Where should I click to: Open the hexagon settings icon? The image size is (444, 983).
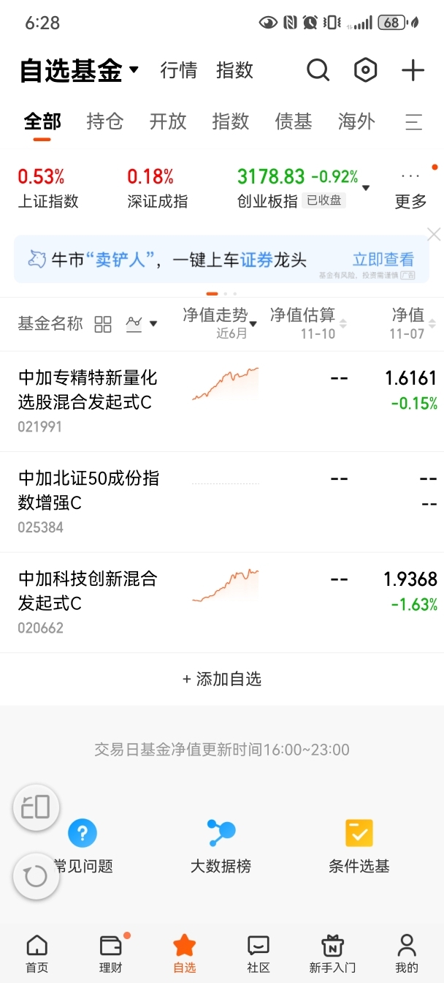[x=365, y=70]
